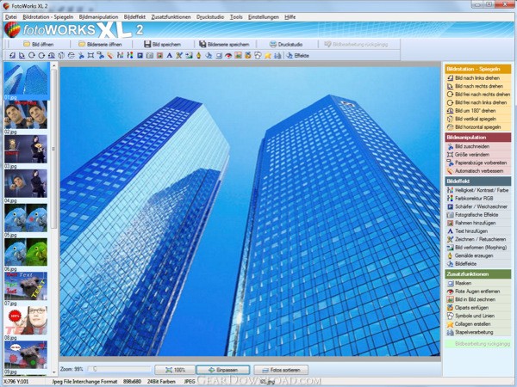517x387 pixels.
Task: Click the Einpassen fit button
Action: pyautogui.click(x=223, y=370)
